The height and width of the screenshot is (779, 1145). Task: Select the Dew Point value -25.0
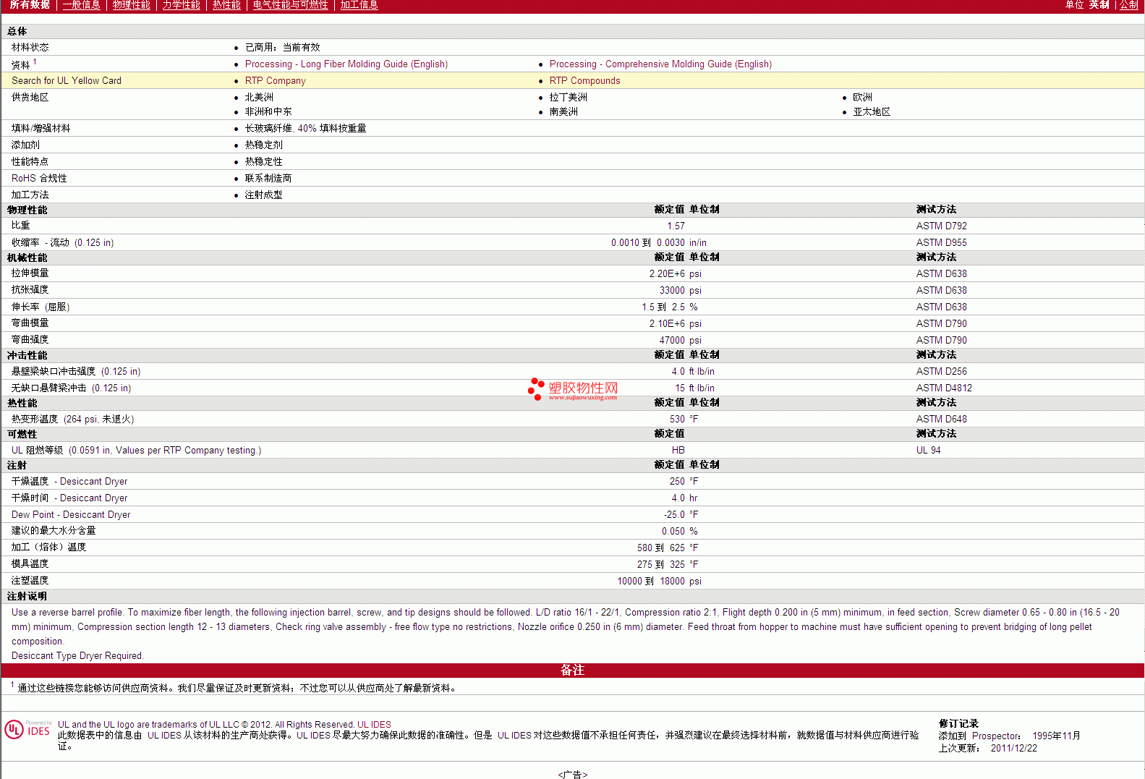[674, 515]
